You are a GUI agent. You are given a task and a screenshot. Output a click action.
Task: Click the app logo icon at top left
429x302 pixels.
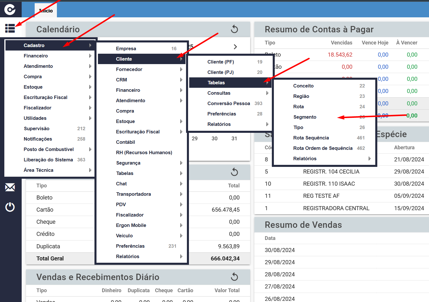point(10,10)
